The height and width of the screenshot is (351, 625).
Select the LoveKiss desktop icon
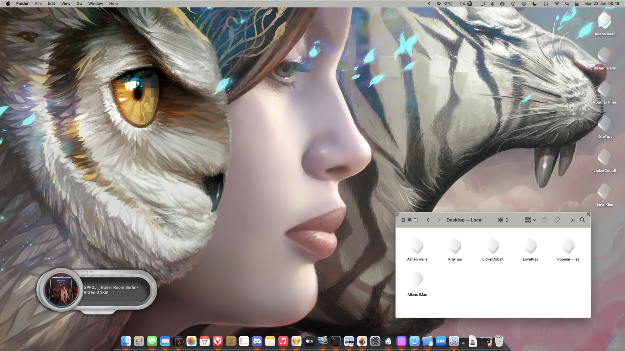tap(605, 195)
